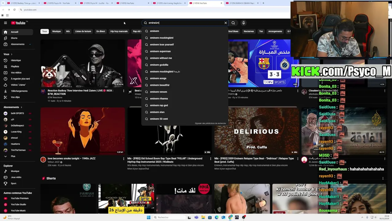
Task: Click the browser address bar youtube.com
Action: (30, 10)
